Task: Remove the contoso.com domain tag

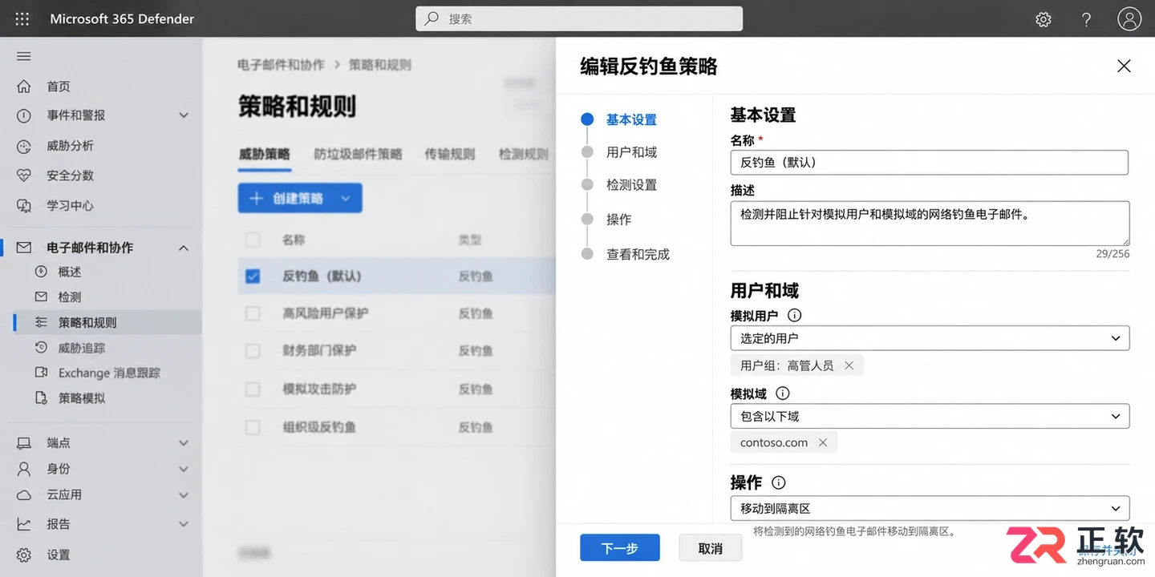Action: (823, 442)
